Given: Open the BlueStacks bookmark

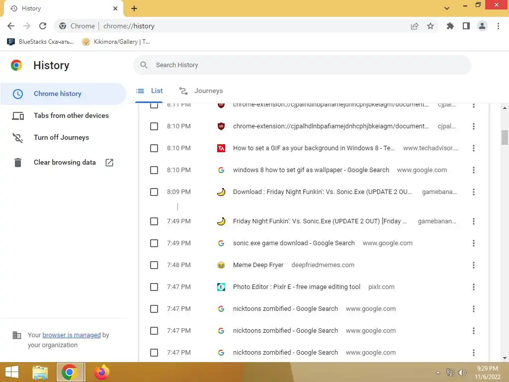Looking at the screenshot, I should point(41,42).
